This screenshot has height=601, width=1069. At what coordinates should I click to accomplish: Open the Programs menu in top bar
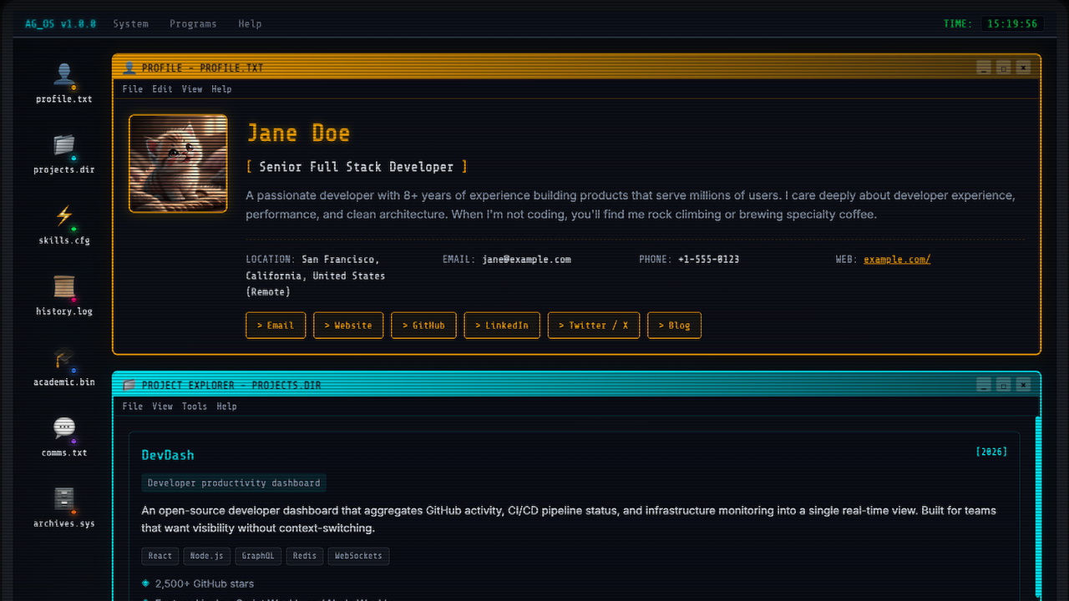pos(193,23)
